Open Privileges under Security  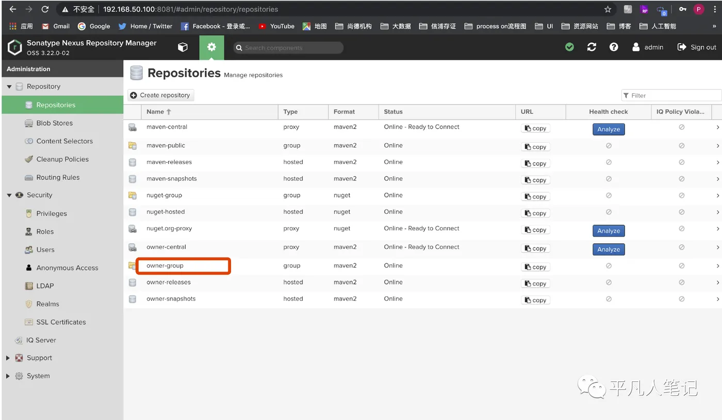(x=52, y=213)
